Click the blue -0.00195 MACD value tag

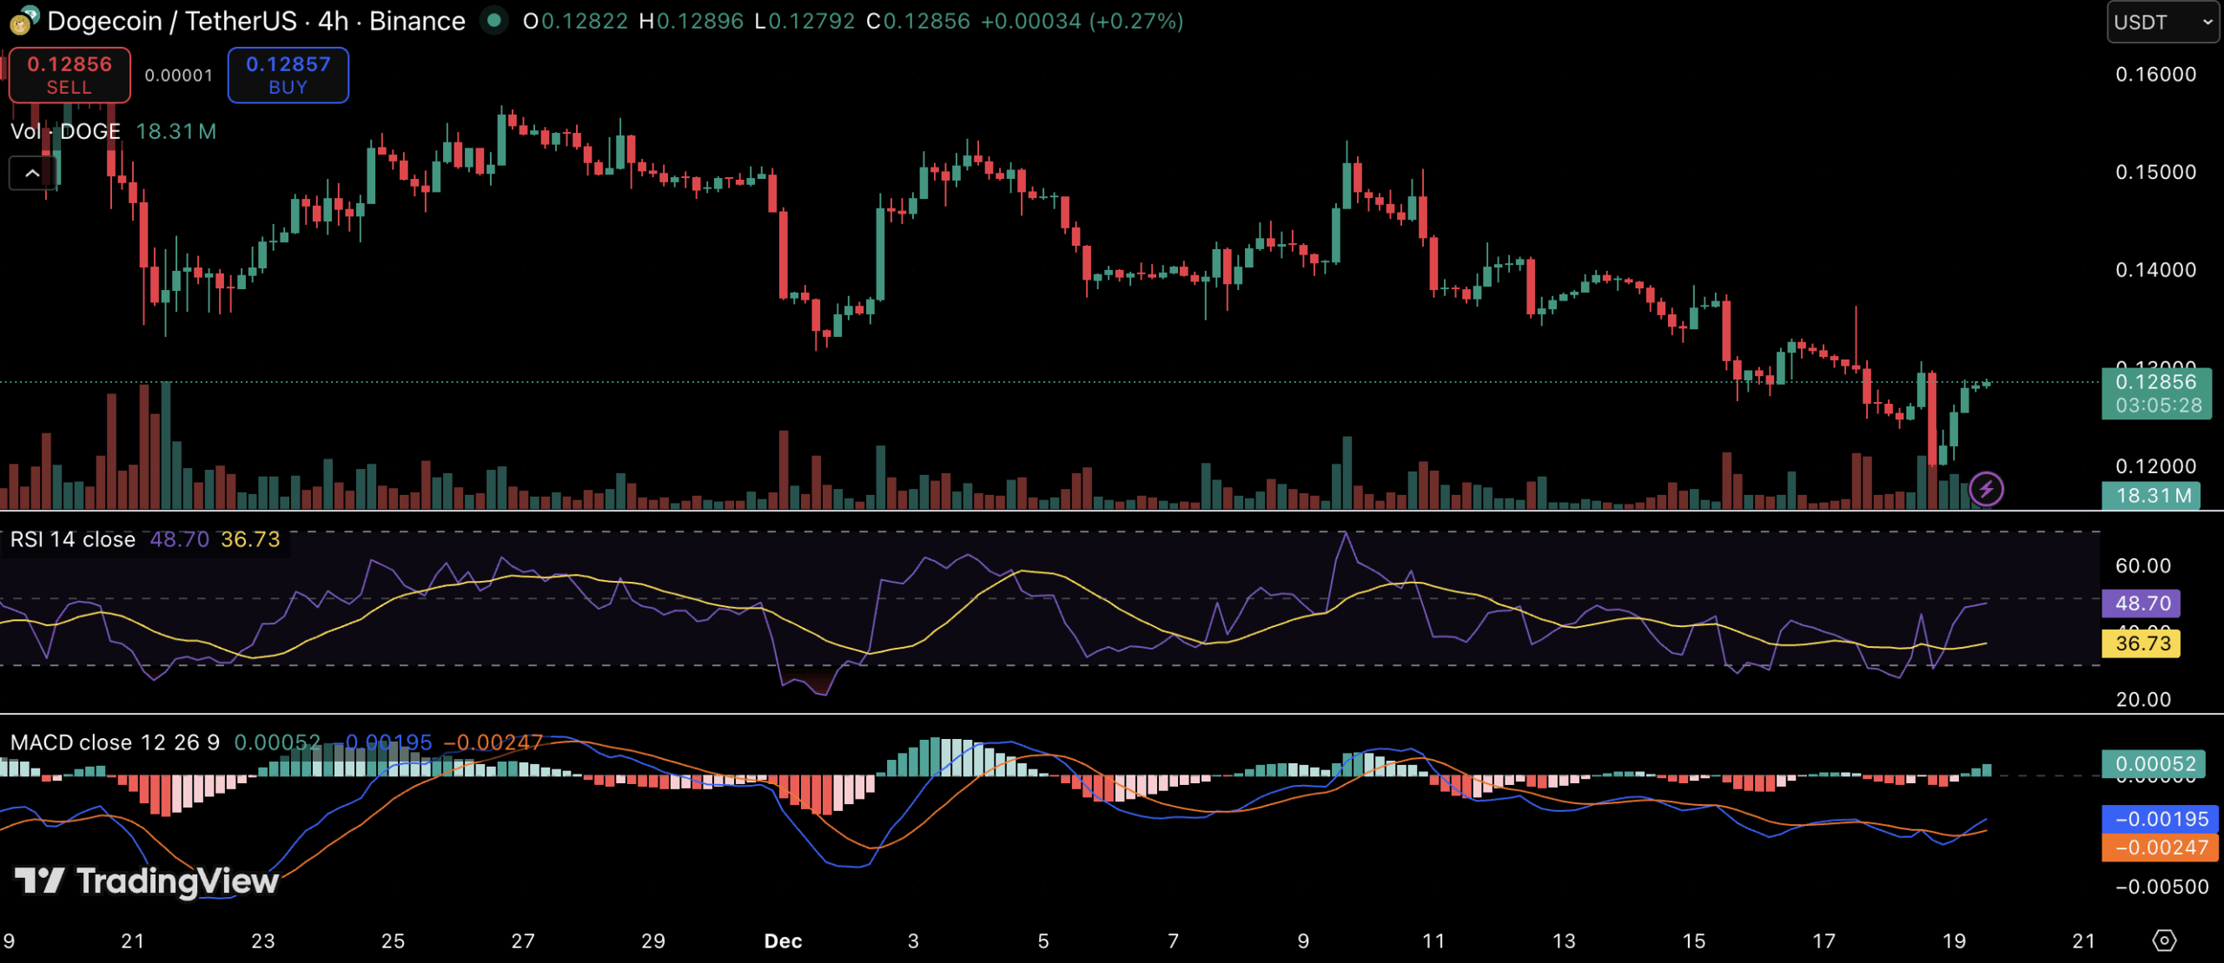pyautogui.click(x=2160, y=819)
